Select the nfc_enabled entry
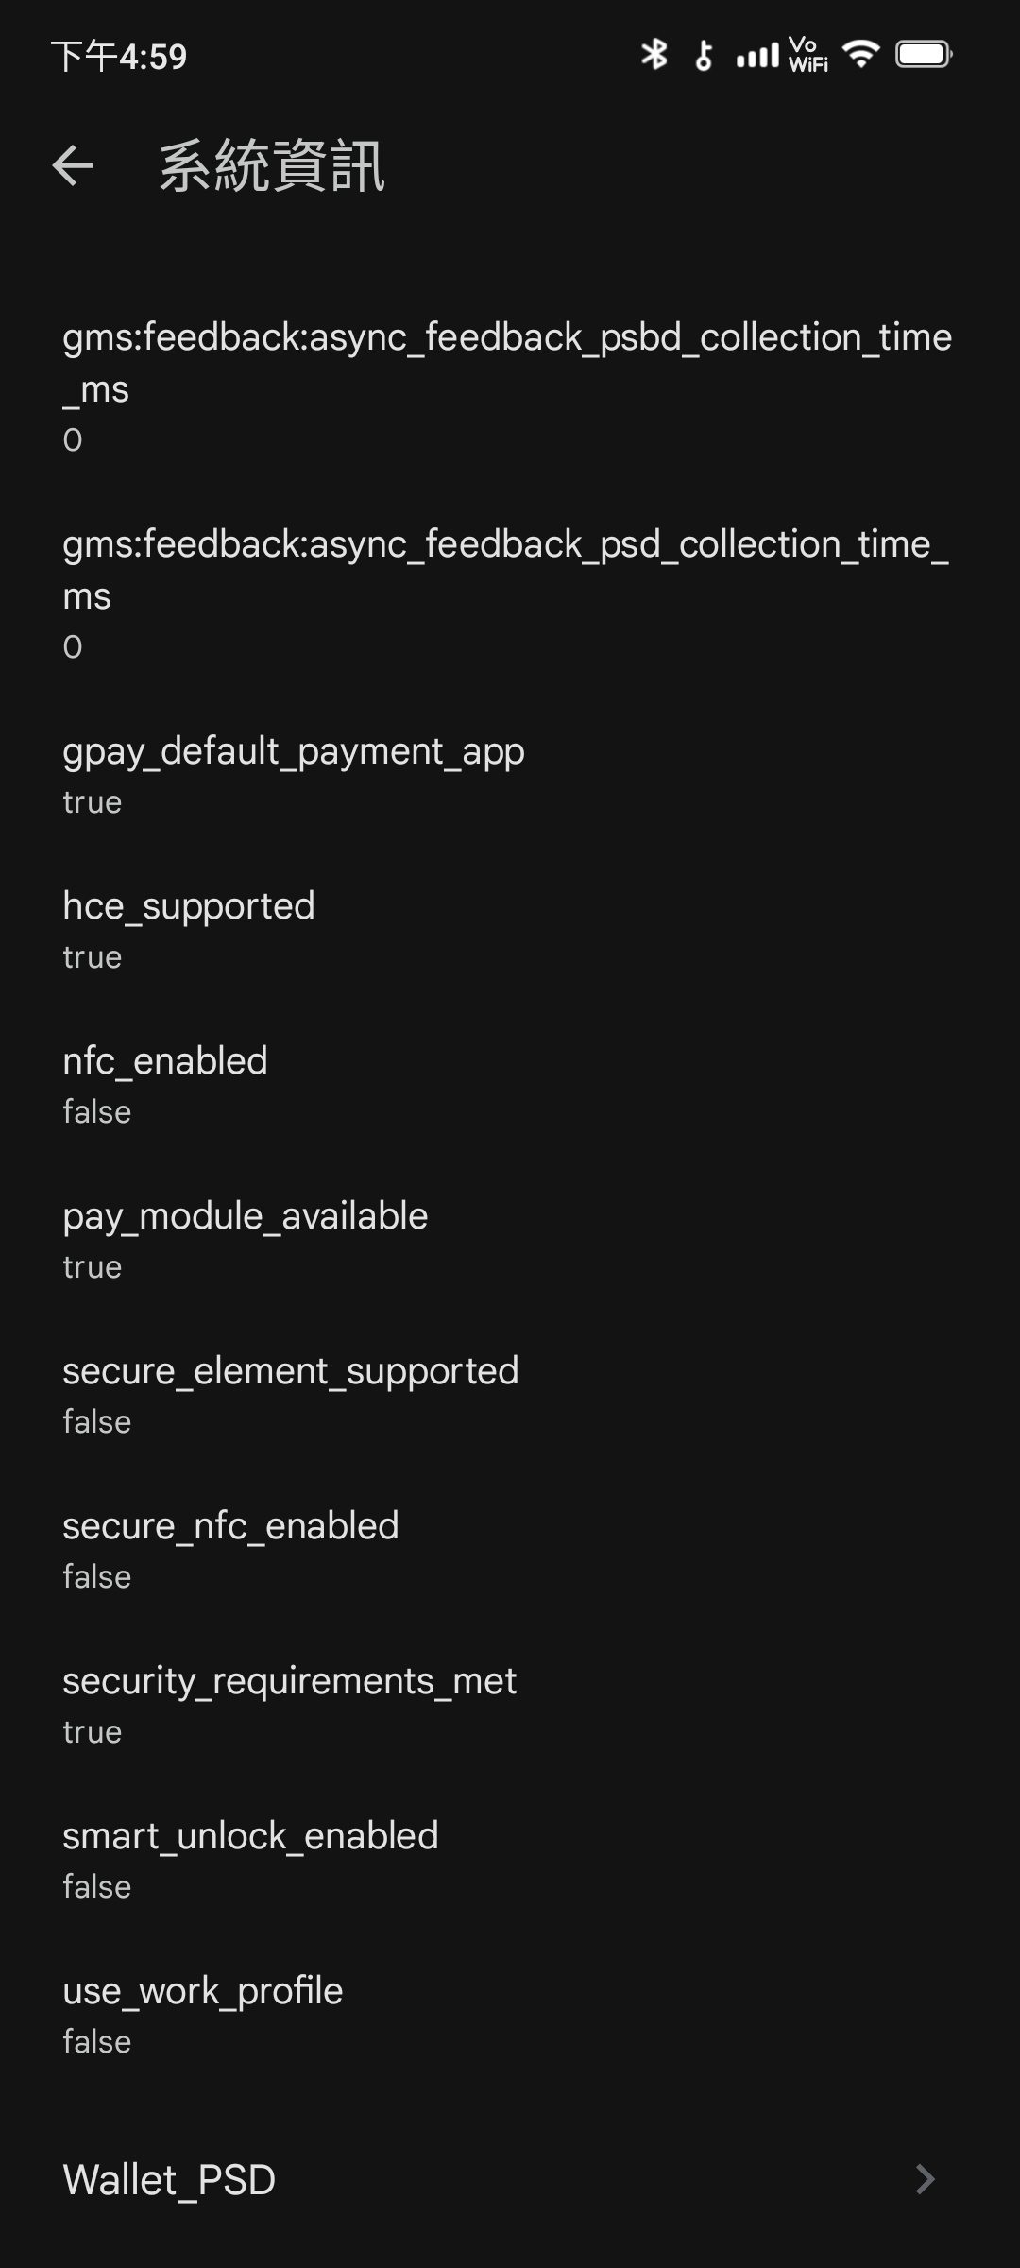The height and width of the screenshot is (2268, 1020). click(165, 1084)
